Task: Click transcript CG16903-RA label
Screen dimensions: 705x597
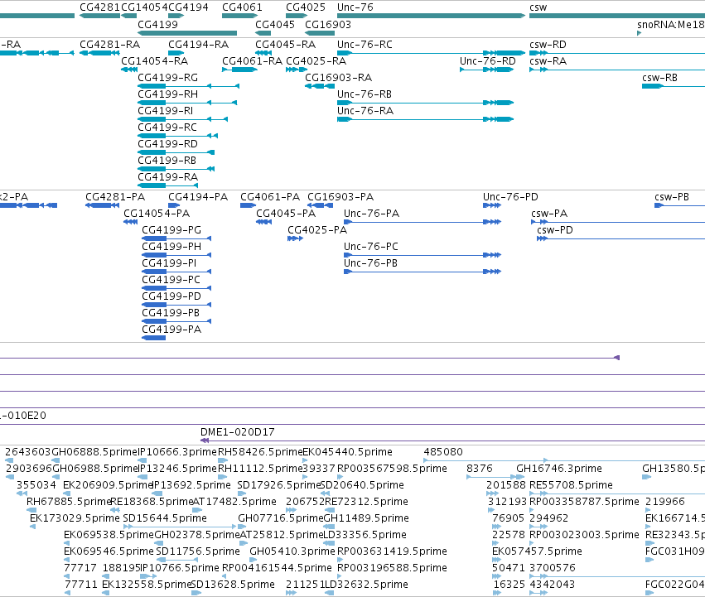Action: (338, 78)
